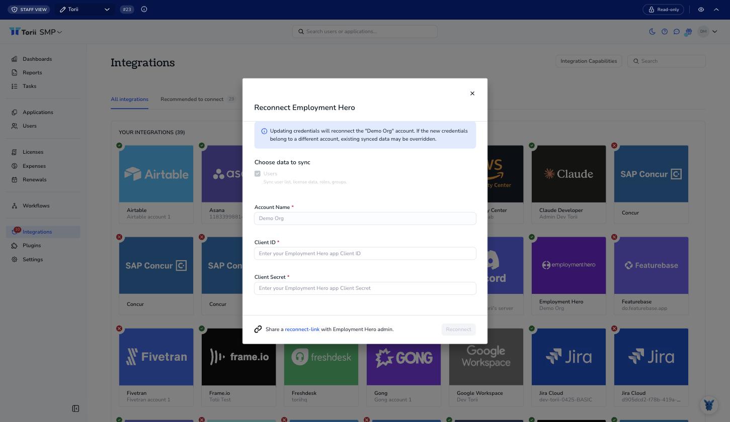Screen dimensions: 730x422
Task: Open Expenses in the sidebar
Action: (x=43, y=166)
